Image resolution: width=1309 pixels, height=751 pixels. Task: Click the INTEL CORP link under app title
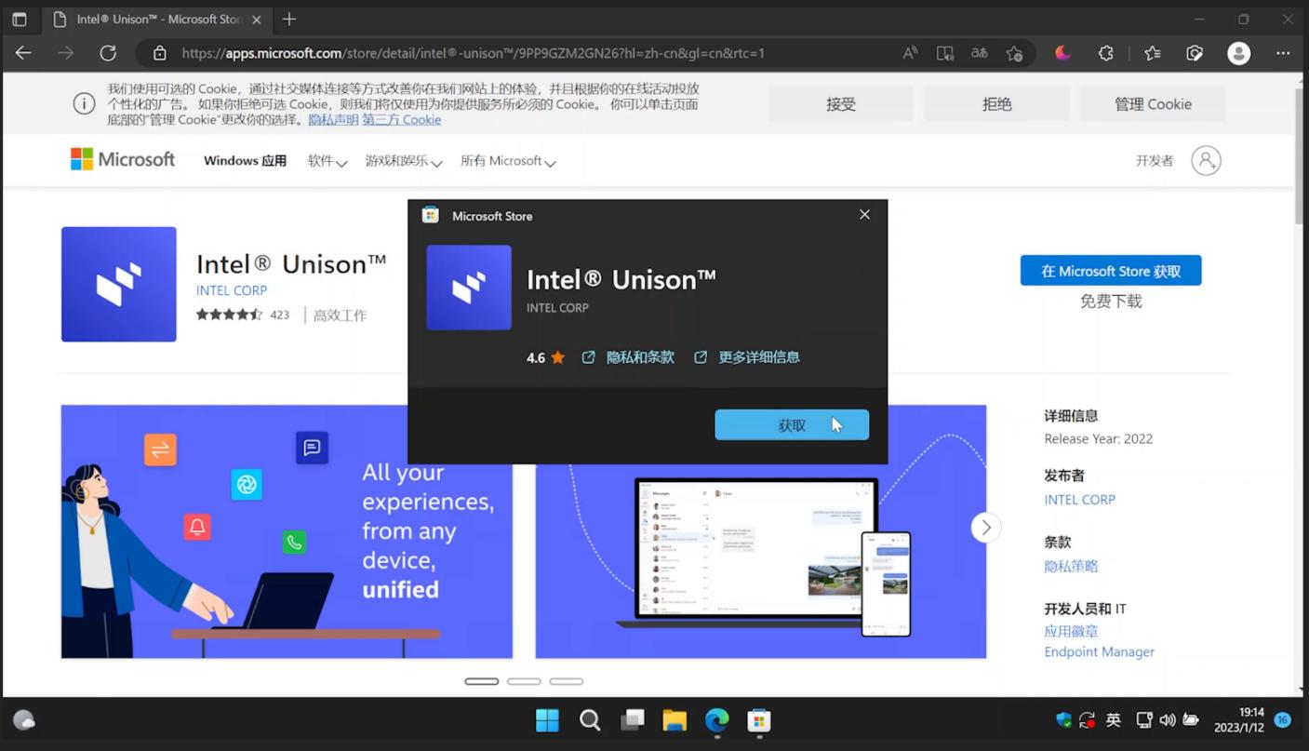(232, 290)
